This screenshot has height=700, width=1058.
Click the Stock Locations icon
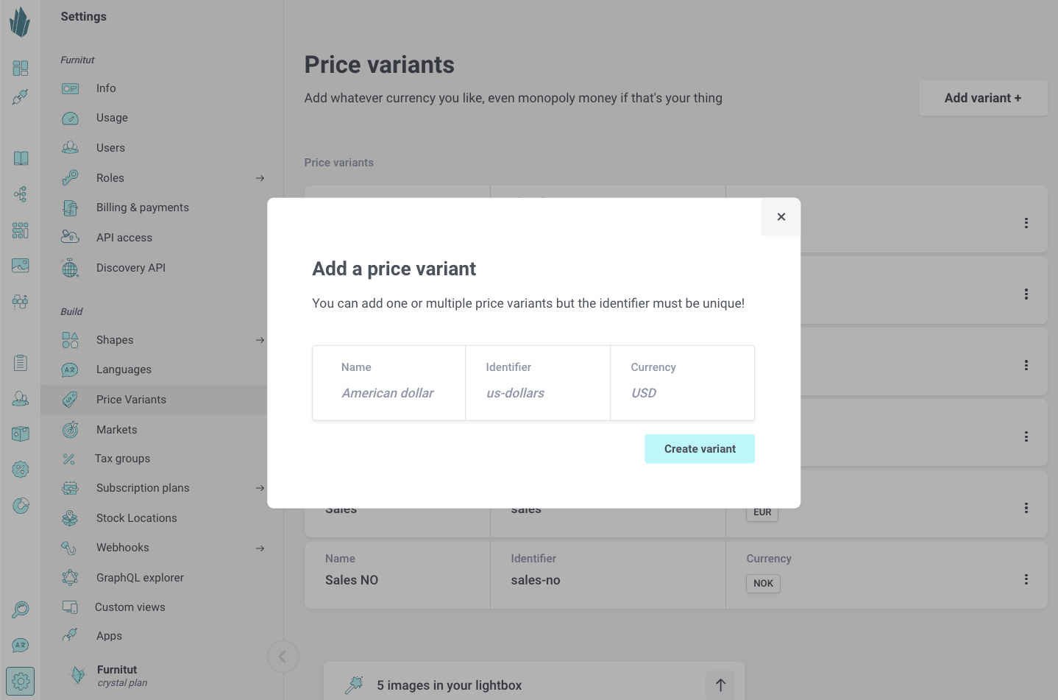tap(70, 518)
